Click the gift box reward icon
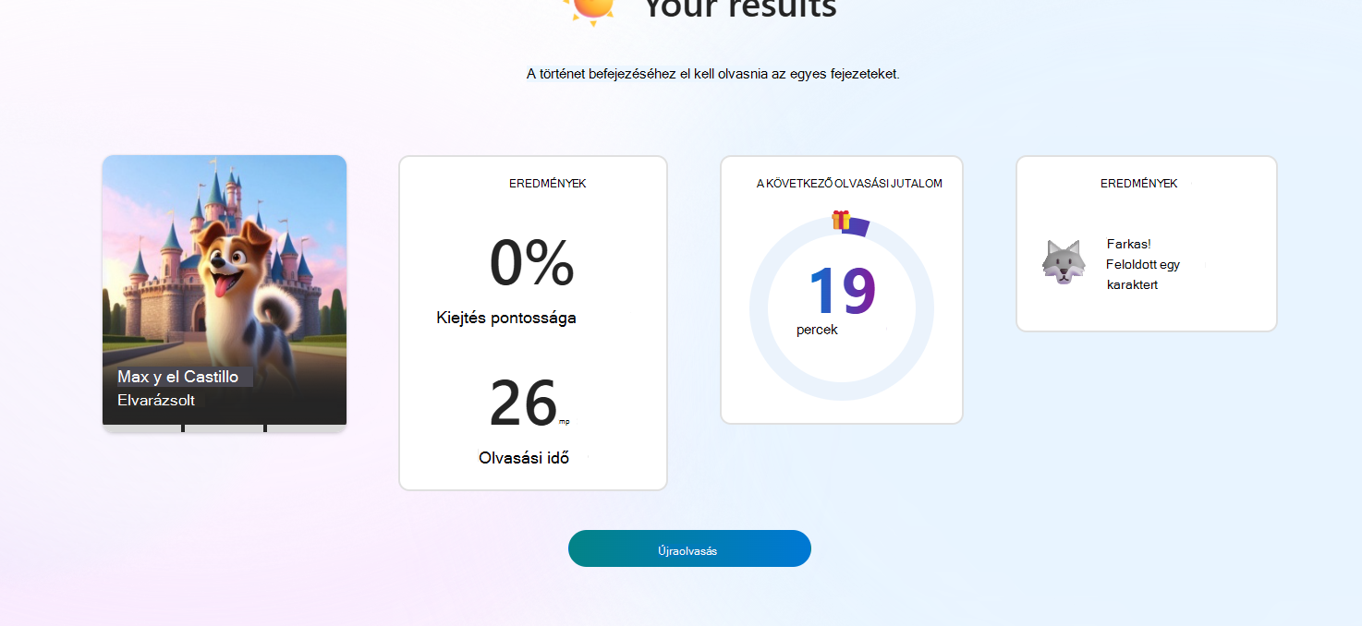 click(841, 220)
